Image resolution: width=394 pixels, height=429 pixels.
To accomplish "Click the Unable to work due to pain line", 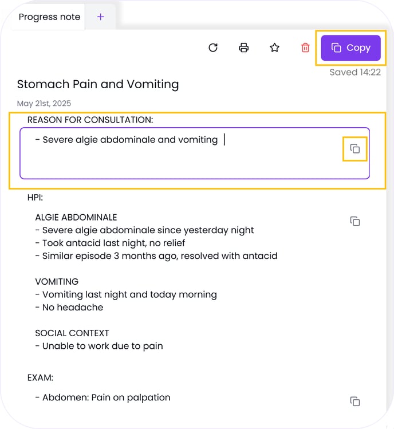I will 103,346.
